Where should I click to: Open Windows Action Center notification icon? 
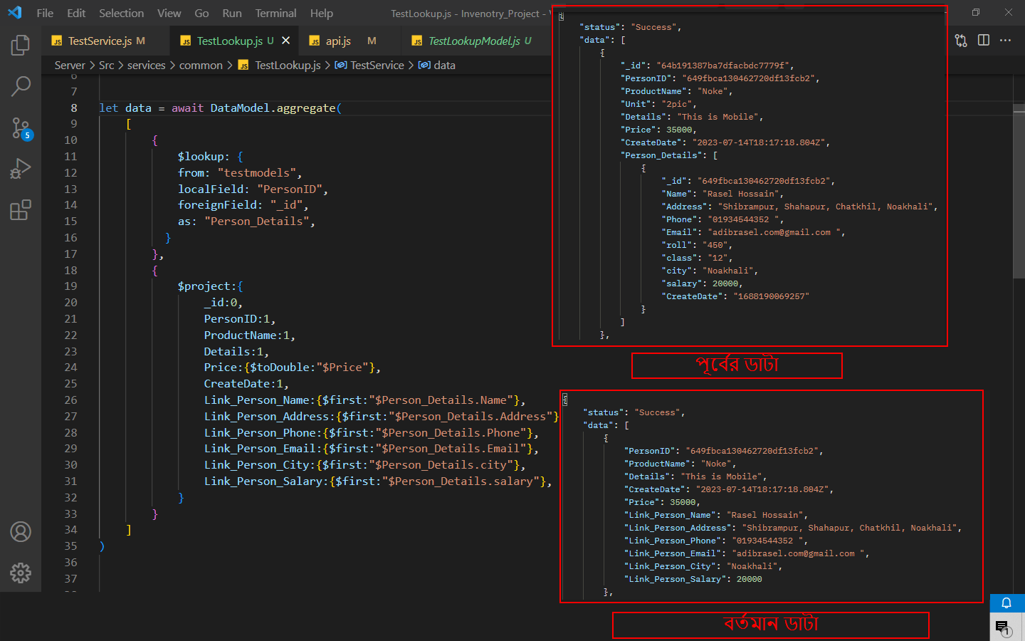click(x=1002, y=627)
